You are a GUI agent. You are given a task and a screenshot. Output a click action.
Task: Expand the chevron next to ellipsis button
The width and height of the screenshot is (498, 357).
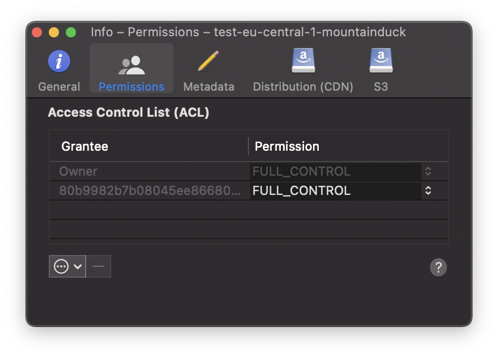78,266
